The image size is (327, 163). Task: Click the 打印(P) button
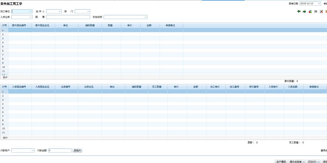[312, 162]
